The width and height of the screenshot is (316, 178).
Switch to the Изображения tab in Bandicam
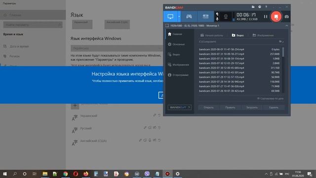[263, 35]
